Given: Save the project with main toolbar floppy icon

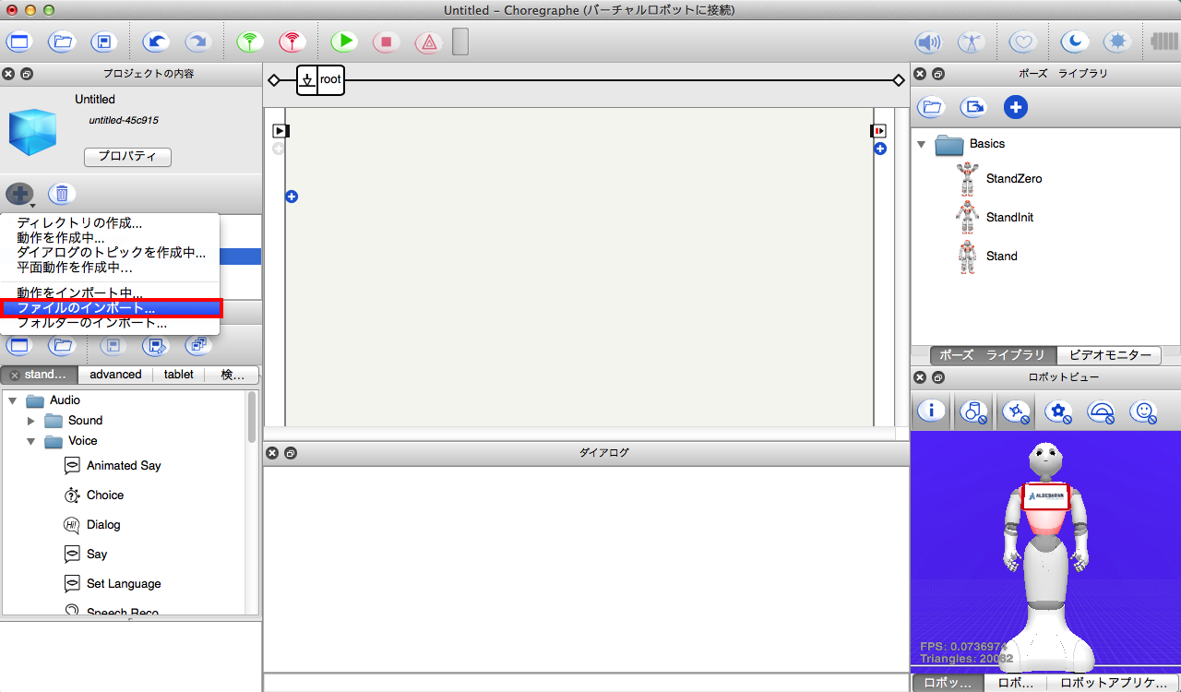Looking at the screenshot, I should pos(103,42).
